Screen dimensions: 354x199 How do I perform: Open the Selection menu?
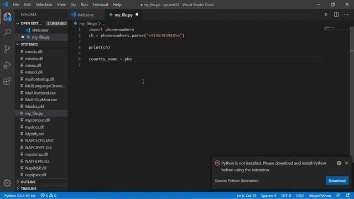point(44,4)
